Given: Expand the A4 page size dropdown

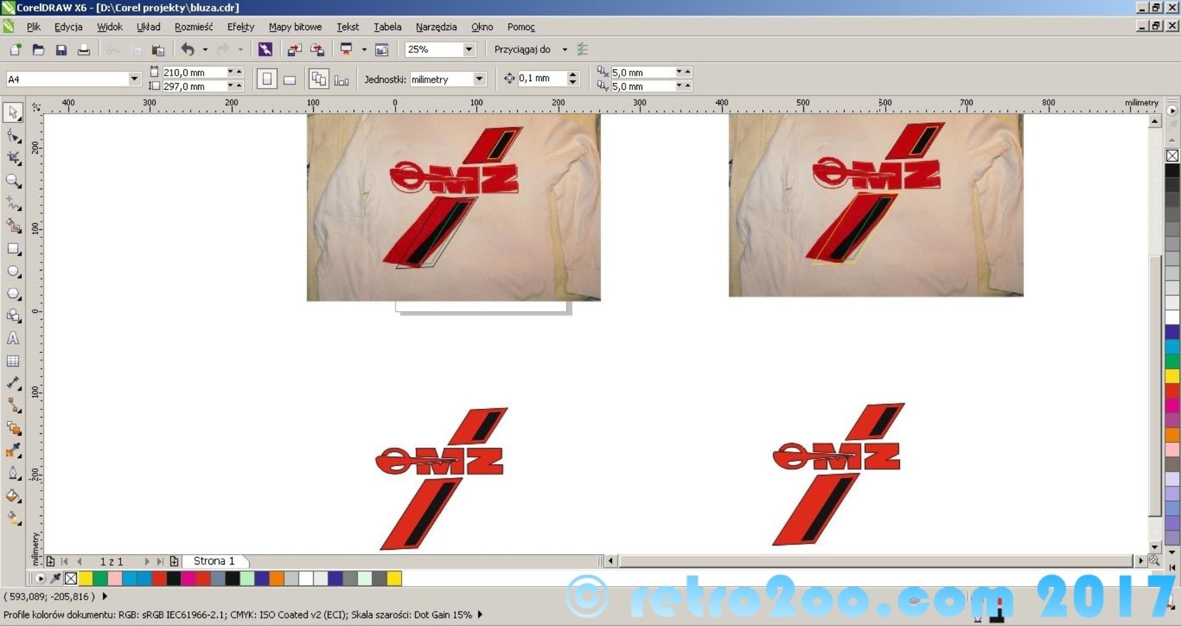Looking at the screenshot, I should (x=134, y=79).
